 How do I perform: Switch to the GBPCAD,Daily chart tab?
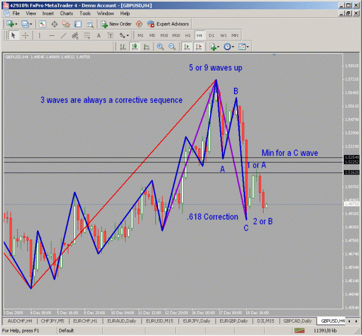click(297, 321)
